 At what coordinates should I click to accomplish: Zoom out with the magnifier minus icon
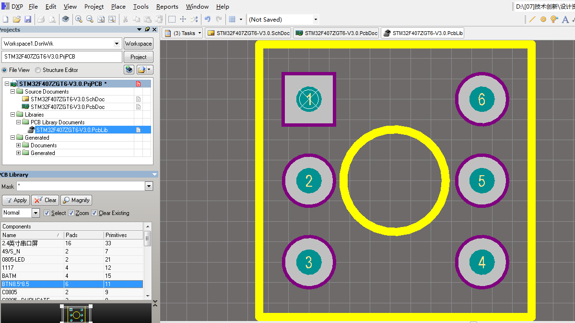[90, 20]
